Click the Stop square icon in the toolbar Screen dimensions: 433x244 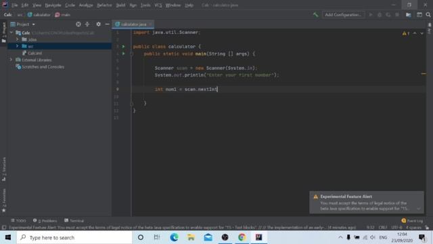(397, 15)
